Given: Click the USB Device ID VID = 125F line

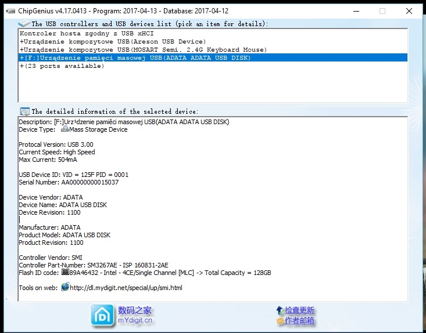Looking at the screenshot, I should tap(73, 175).
